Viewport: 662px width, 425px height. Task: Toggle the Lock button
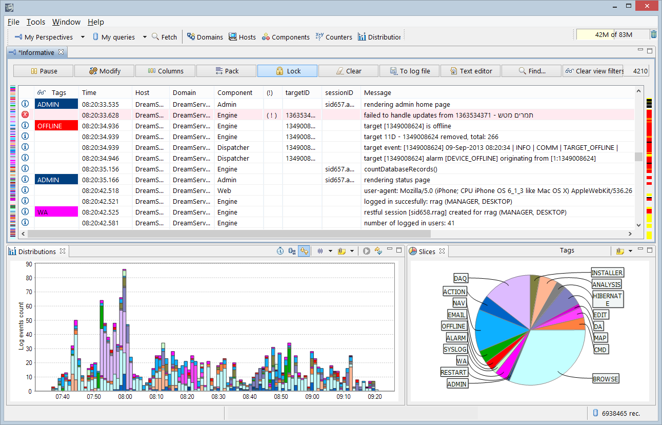point(288,71)
